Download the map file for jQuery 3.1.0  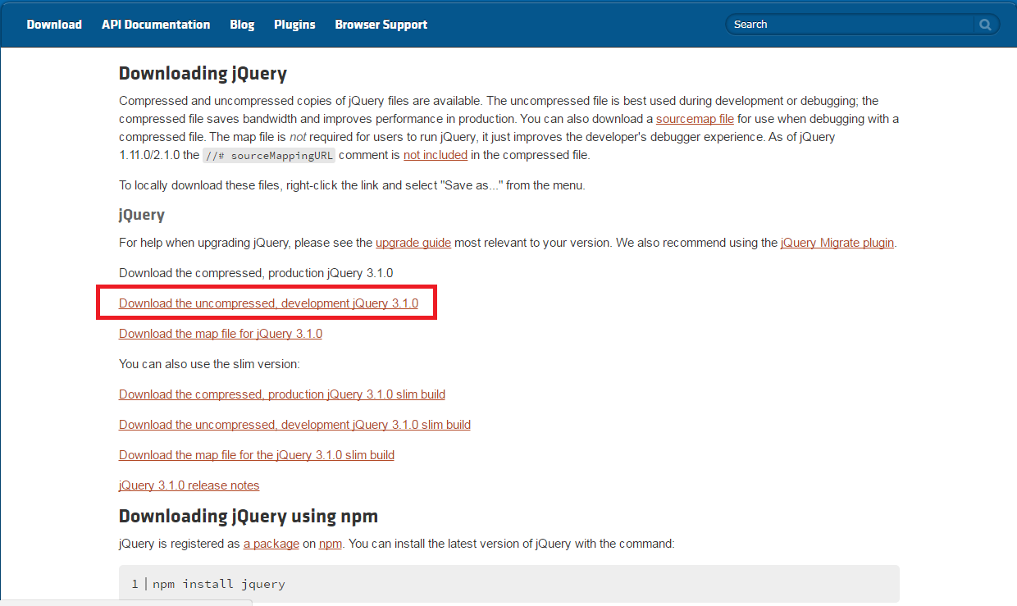click(221, 334)
